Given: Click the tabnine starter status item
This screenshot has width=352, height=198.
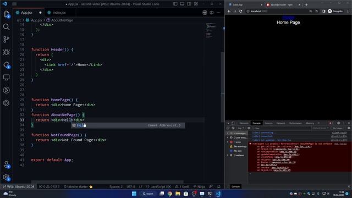Looking at the screenshot, I should tap(78, 186).
